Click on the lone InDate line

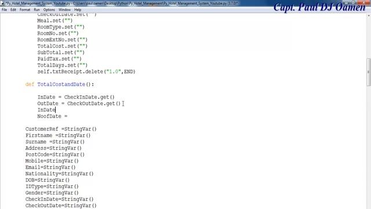pos(46,110)
